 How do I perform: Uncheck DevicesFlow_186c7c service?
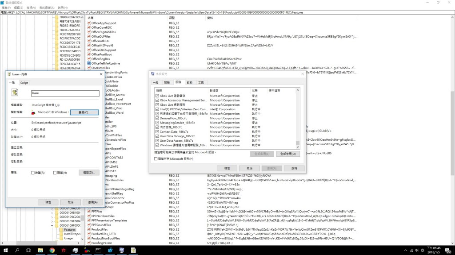coord(157,118)
